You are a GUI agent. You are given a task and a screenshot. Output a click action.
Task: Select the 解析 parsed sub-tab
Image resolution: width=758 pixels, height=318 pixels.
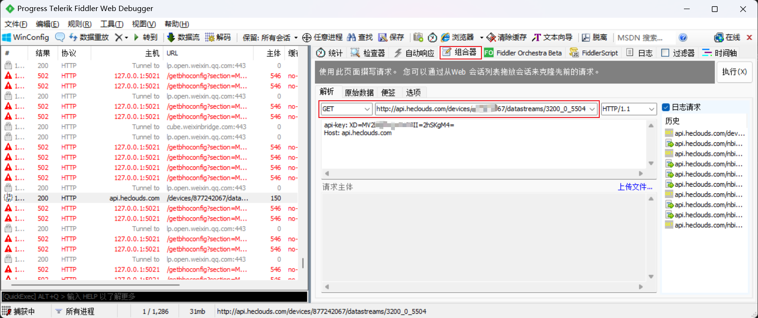pos(327,92)
